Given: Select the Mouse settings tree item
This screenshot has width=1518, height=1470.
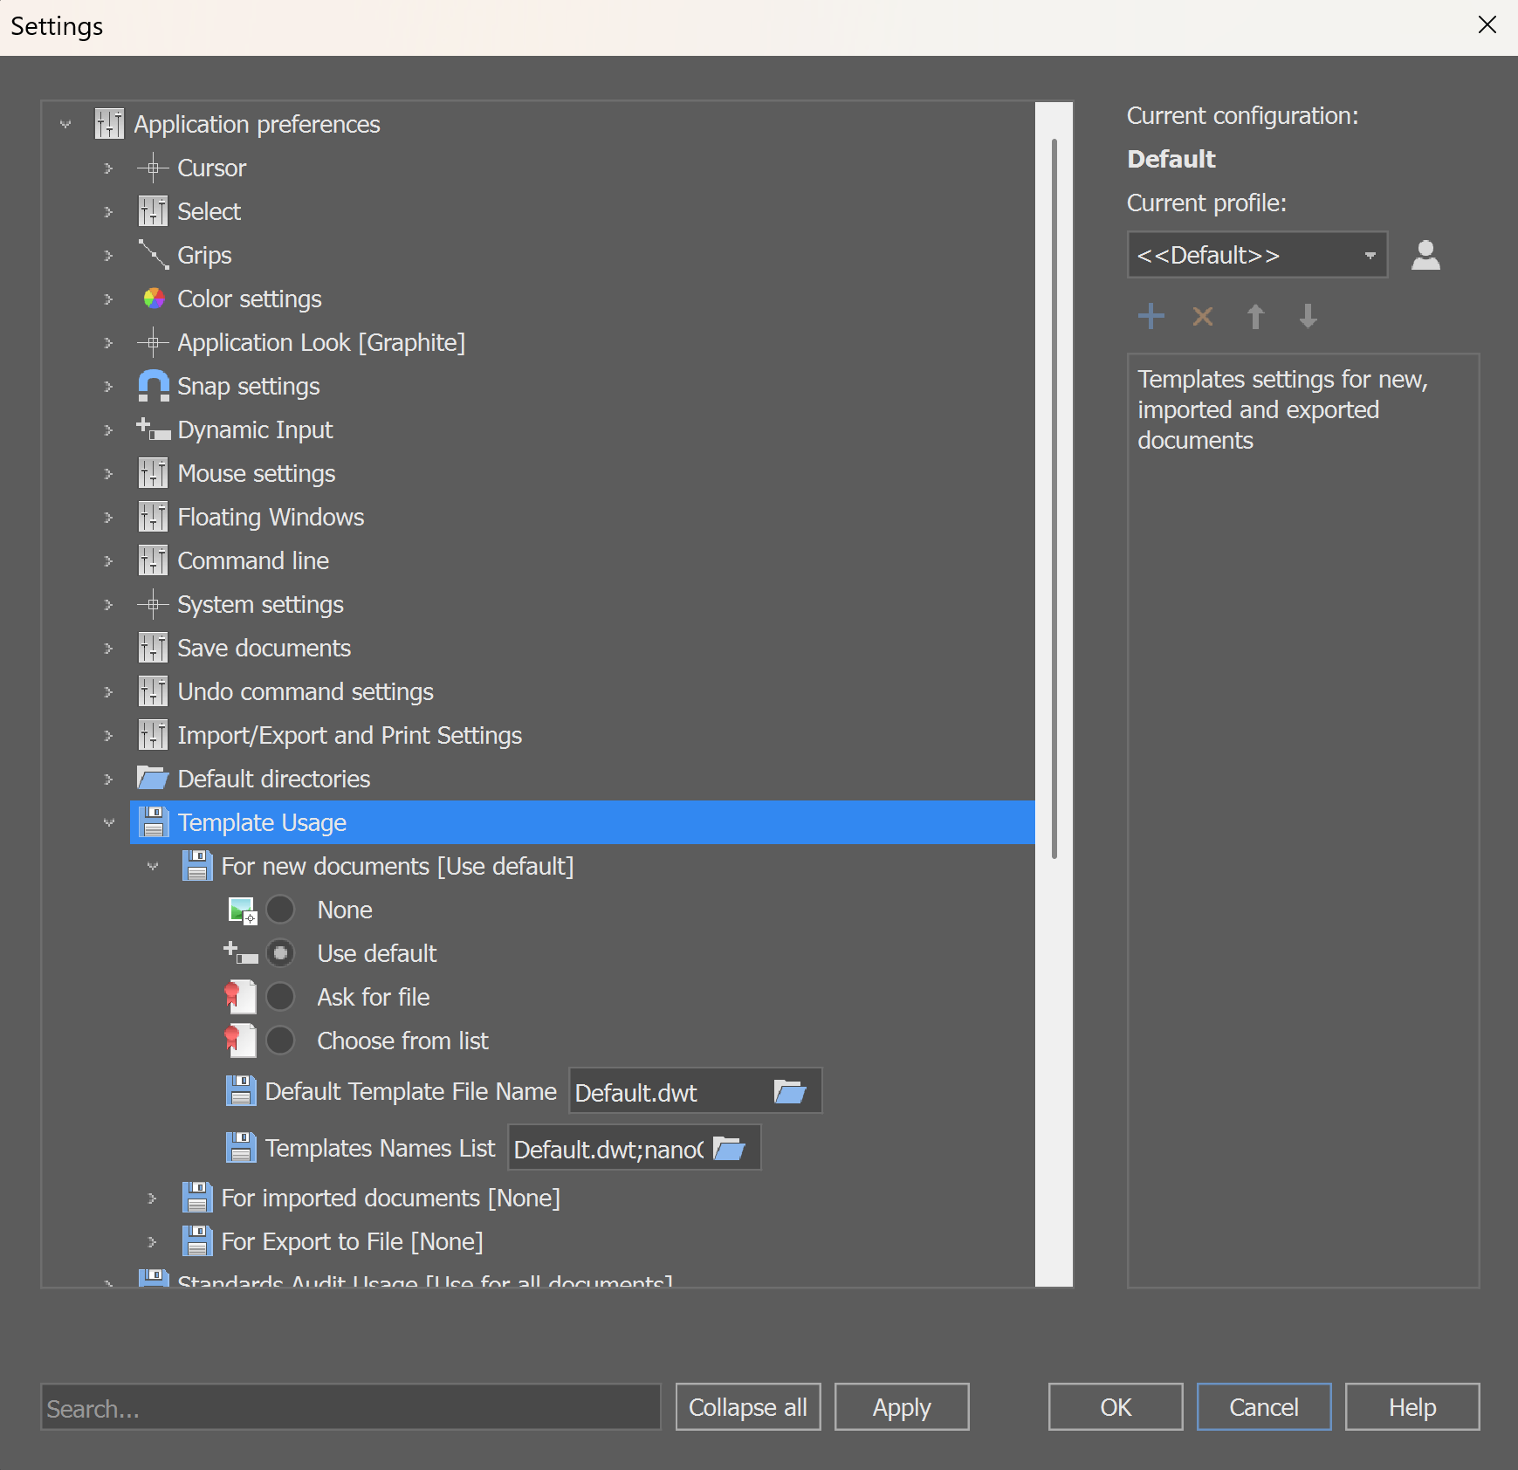Looking at the screenshot, I should tap(257, 473).
